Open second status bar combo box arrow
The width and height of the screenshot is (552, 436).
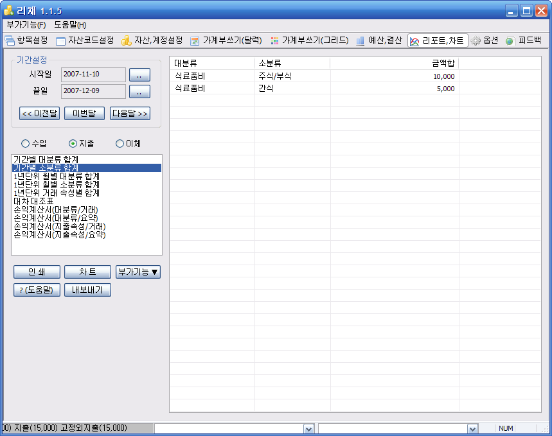473,428
